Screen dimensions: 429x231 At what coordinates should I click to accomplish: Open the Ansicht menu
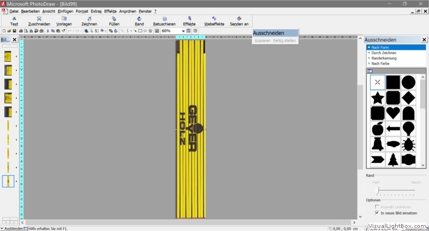tap(49, 11)
